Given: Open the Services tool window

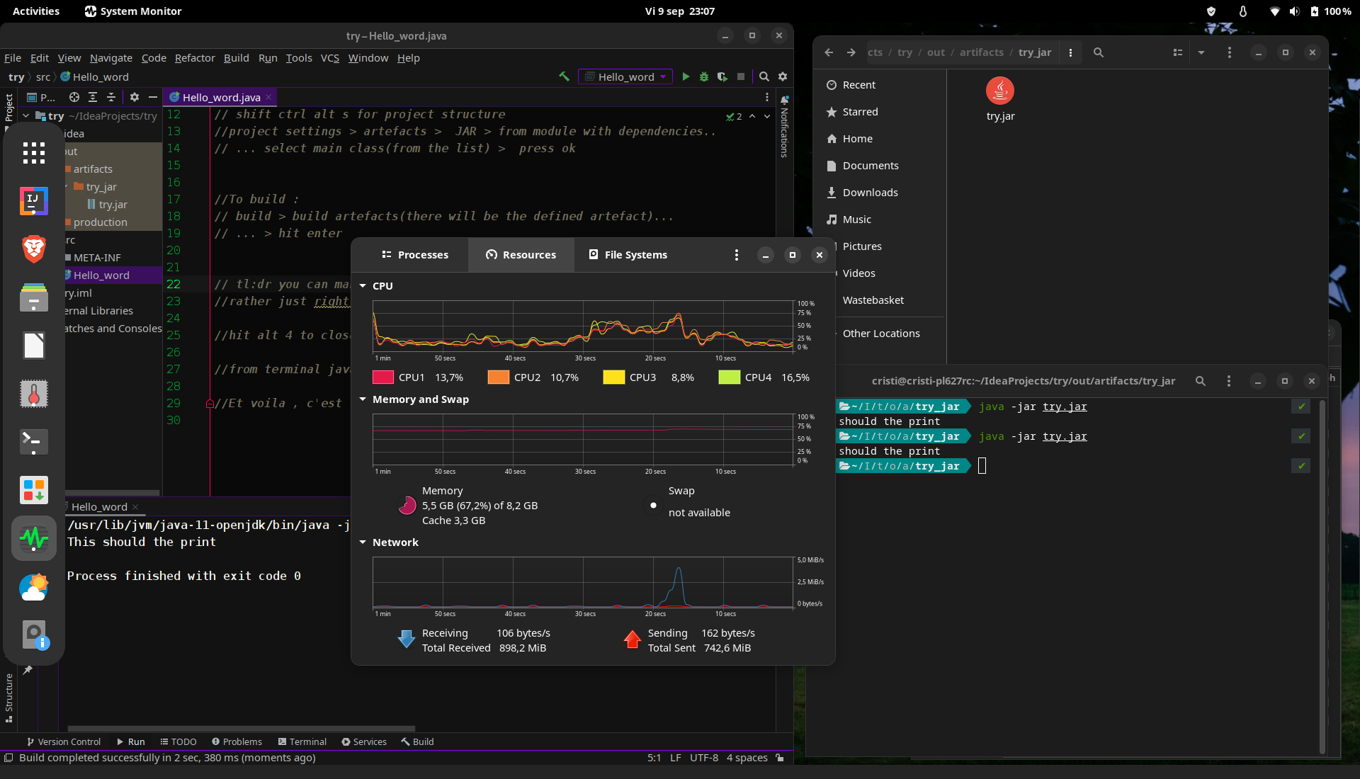Looking at the screenshot, I should 364,741.
